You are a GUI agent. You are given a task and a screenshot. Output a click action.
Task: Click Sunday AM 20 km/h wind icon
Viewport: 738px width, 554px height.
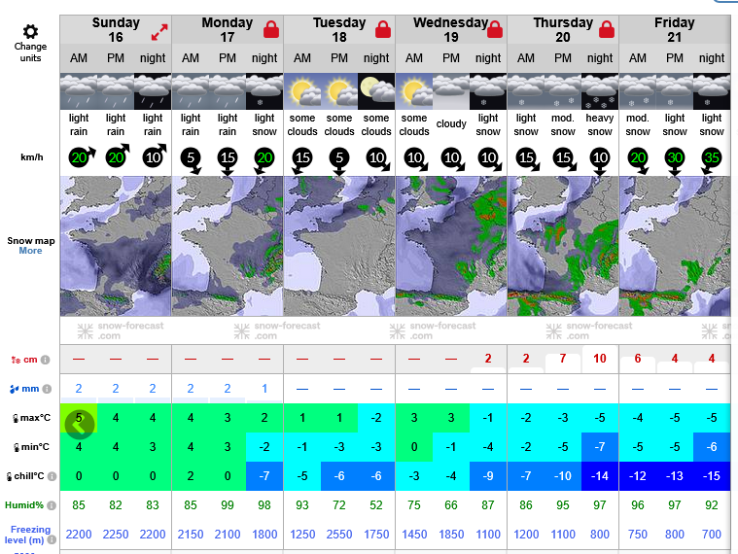(x=81, y=156)
